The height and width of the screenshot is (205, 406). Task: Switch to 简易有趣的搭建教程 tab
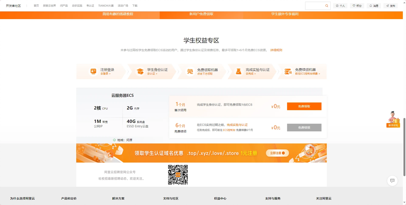[118, 14]
